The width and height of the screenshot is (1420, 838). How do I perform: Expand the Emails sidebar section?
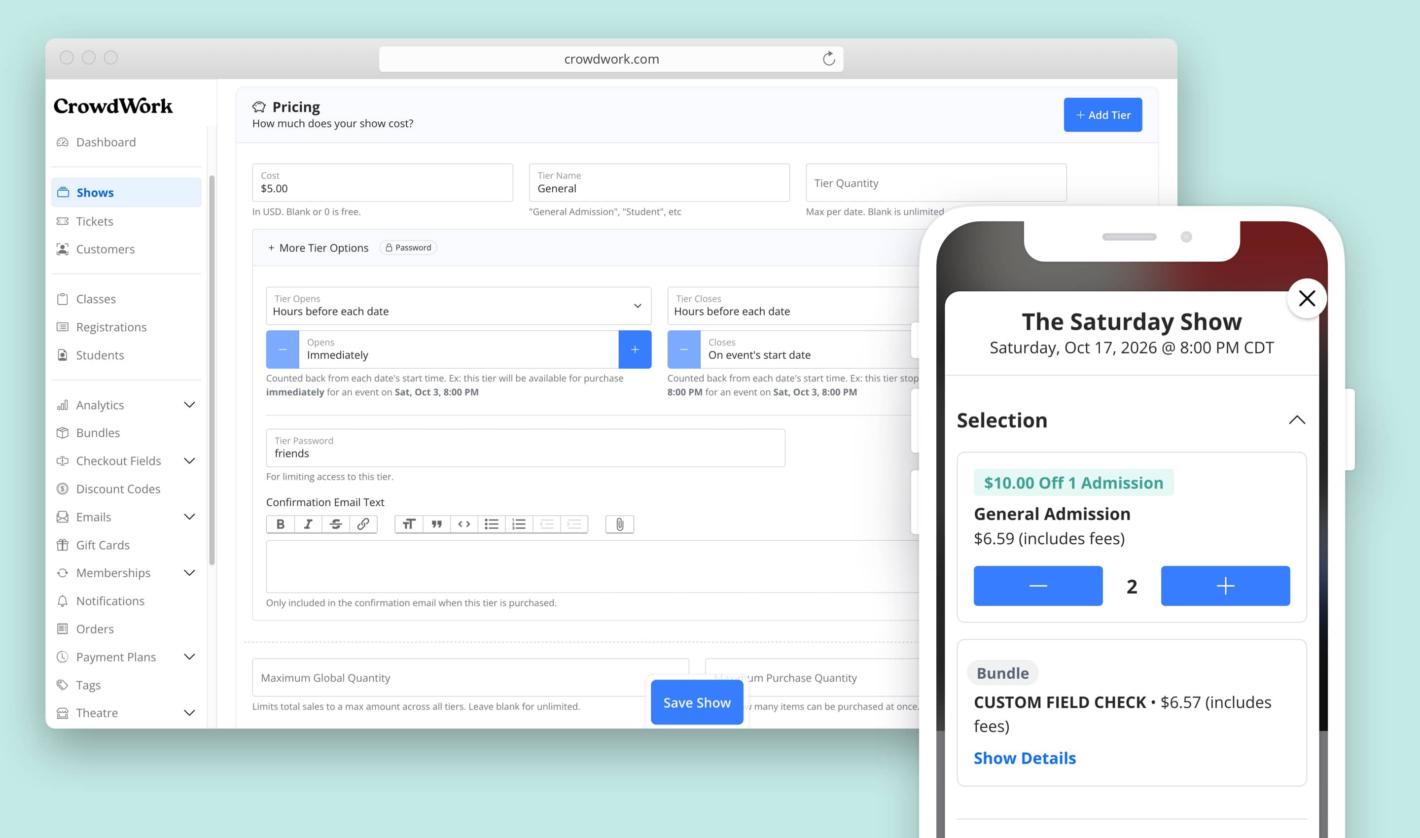190,517
